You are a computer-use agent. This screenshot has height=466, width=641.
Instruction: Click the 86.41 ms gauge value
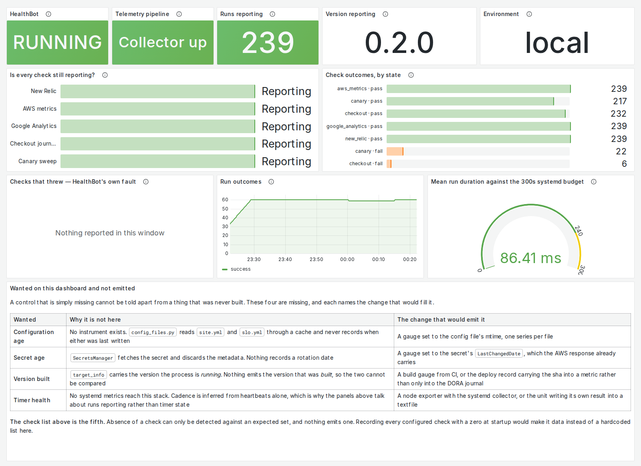click(x=531, y=258)
